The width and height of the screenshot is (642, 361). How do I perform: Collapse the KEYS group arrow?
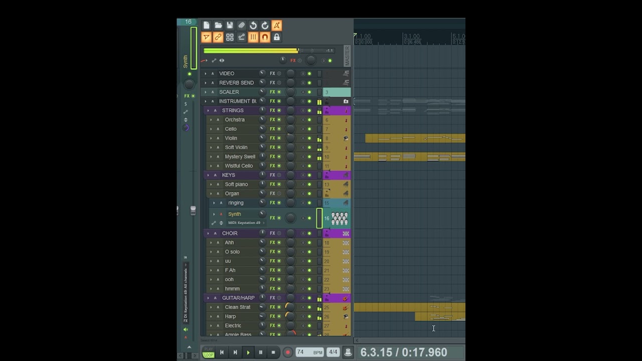pyautogui.click(x=208, y=175)
